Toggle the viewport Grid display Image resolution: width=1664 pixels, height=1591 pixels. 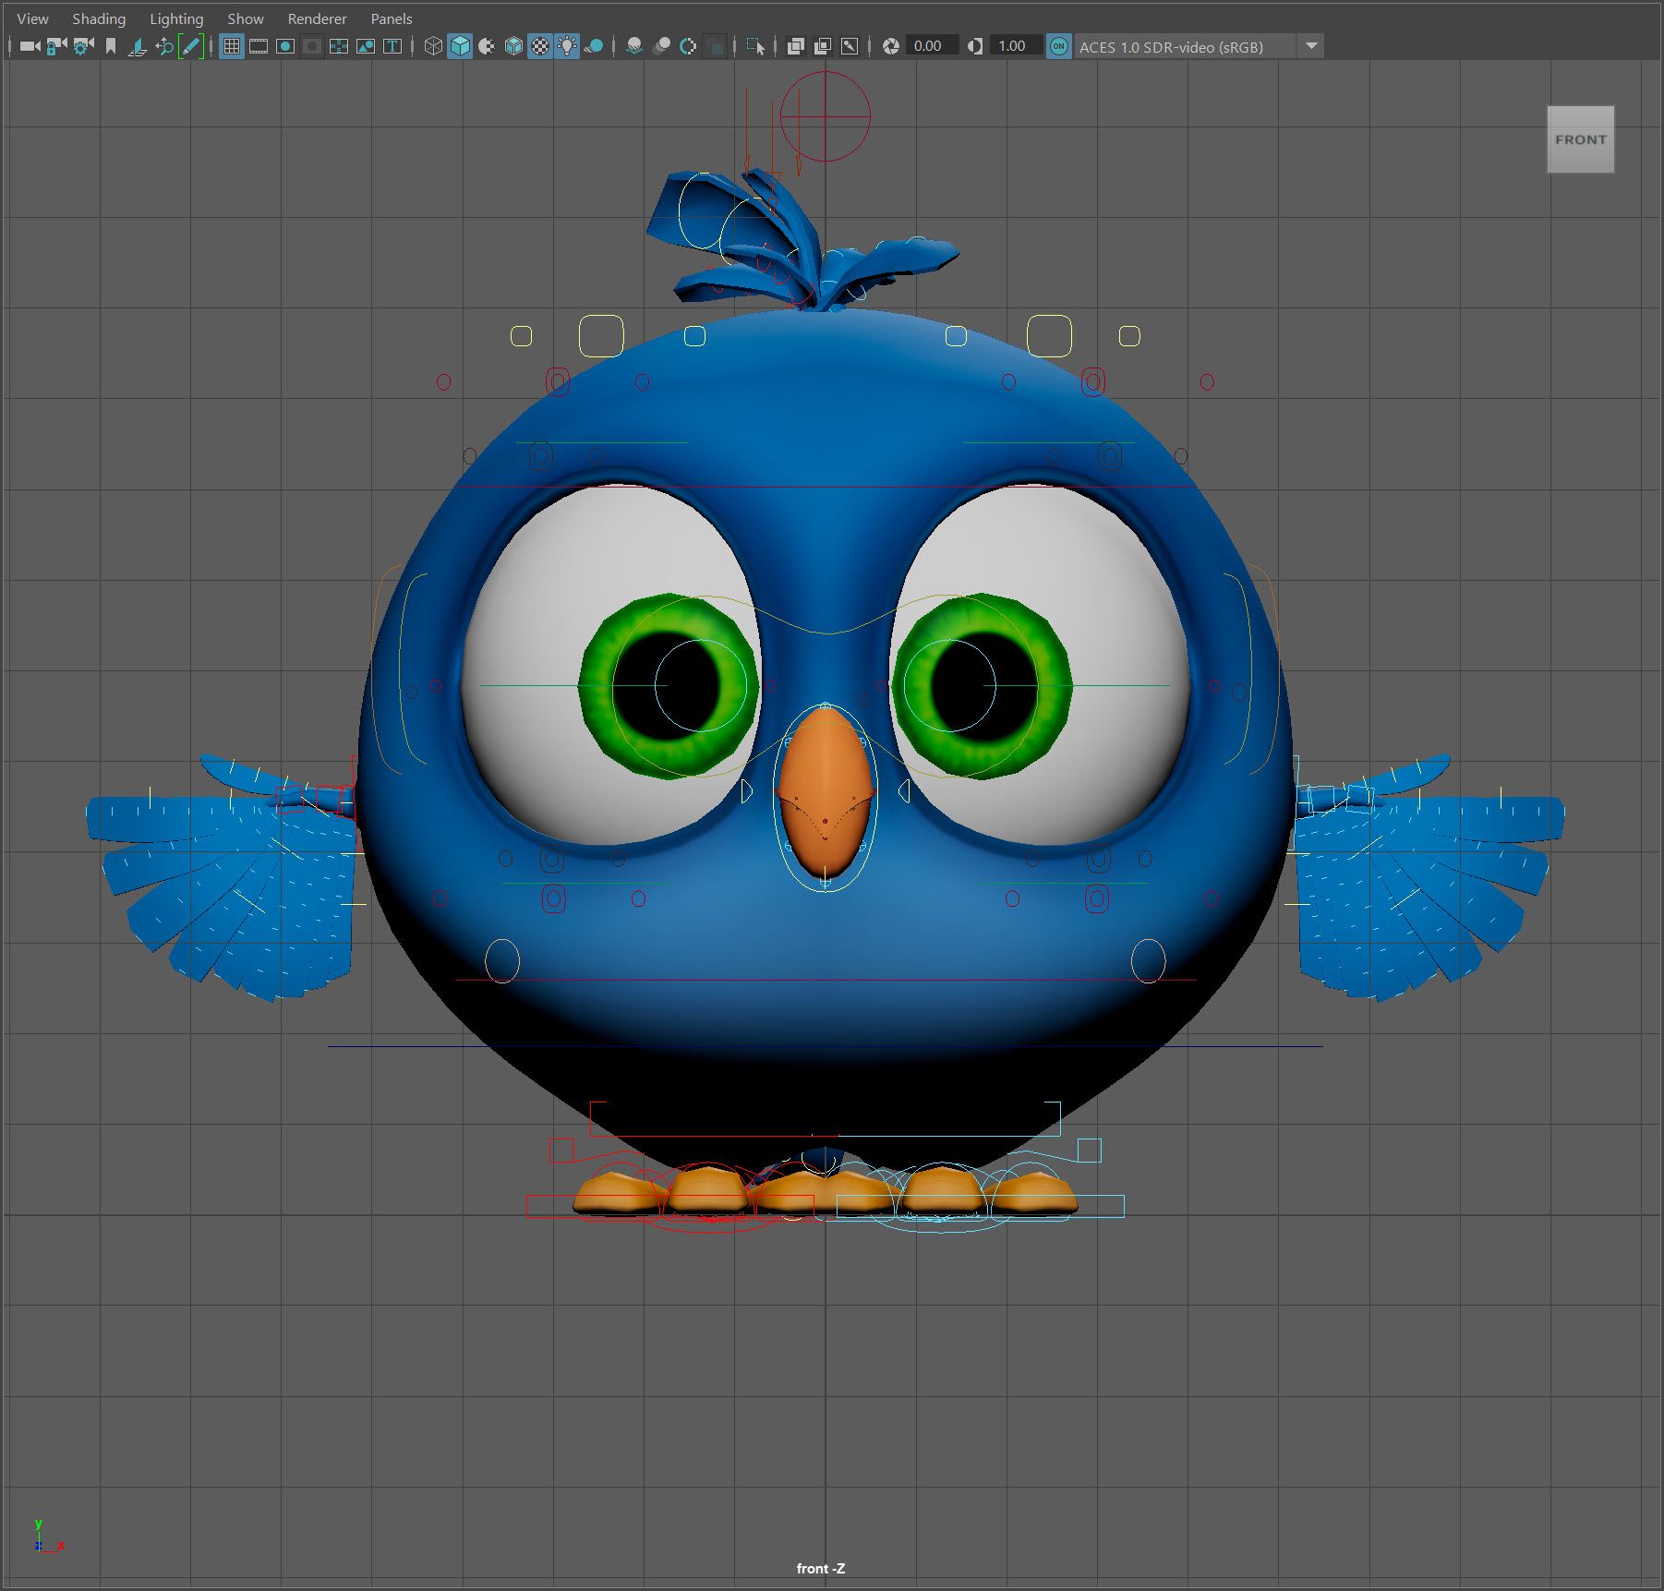click(232, 46)
